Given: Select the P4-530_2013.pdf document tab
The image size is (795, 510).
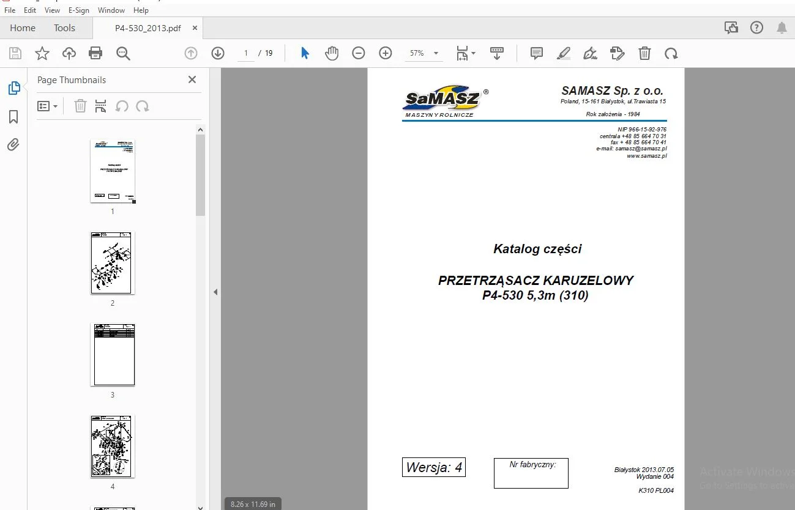Looking at the screenshot, I should pos(147,28).
